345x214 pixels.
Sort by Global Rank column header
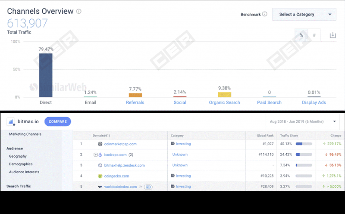click(x=265, y=136)
